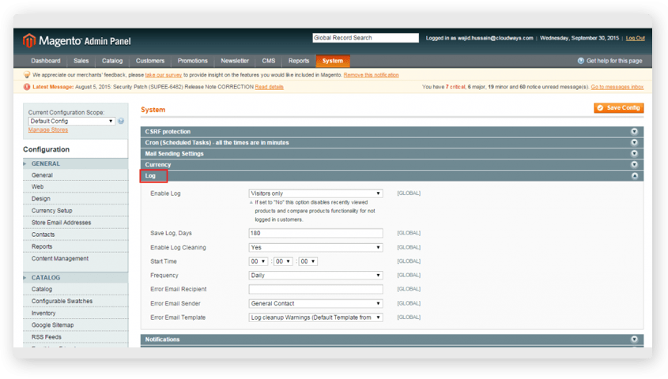Open Start Time seconds dropdown
Viewport: 668px width, 379px height.
308,261
